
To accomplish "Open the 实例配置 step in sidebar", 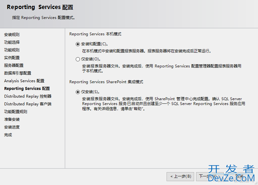I will coord(12,58).
